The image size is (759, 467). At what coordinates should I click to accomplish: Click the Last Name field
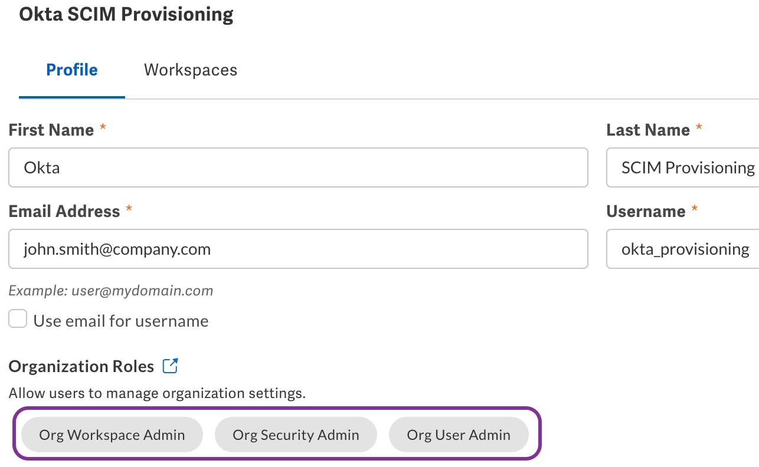pos(683,167)
